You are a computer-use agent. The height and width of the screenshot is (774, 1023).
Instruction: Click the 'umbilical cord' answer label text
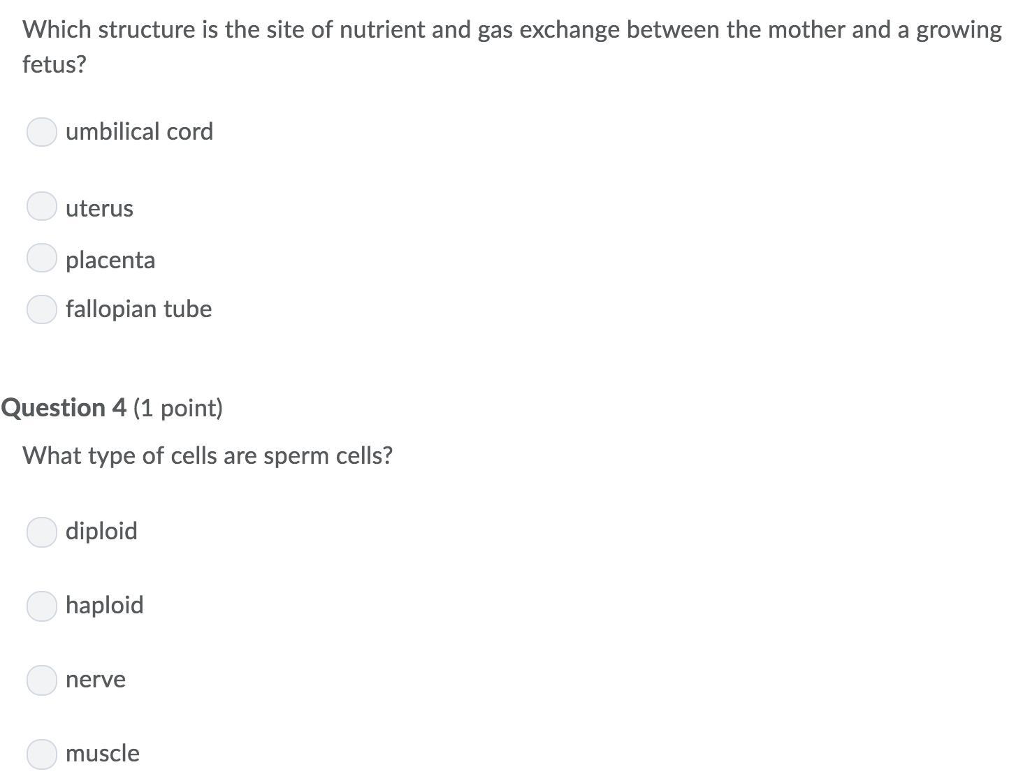139,131
